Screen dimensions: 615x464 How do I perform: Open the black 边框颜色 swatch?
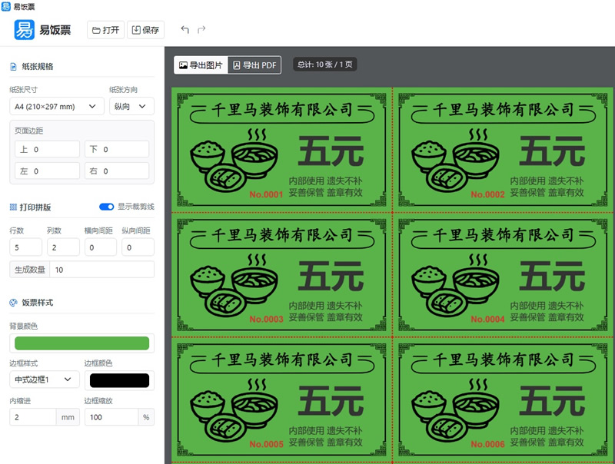tap(119, 380)
